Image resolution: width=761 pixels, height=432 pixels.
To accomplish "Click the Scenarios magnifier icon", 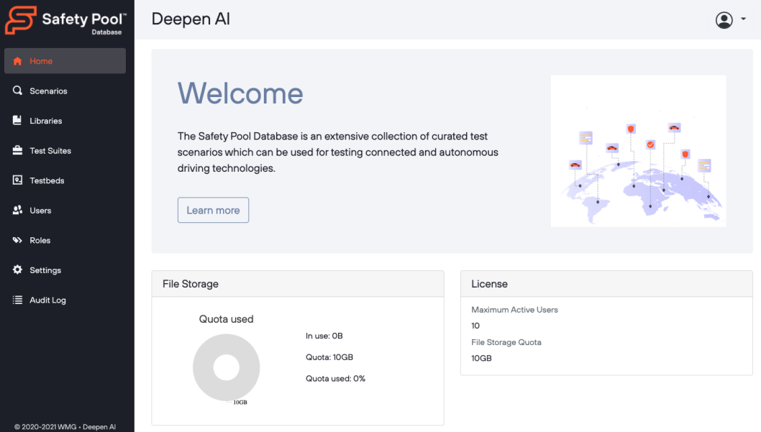I will pos(17,91).
